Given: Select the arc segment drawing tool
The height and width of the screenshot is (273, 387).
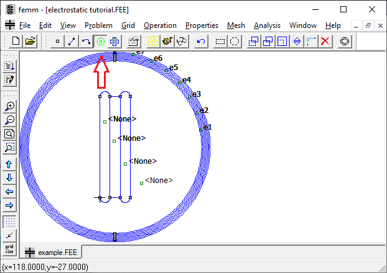Looking at the screenshot, I should point(86,42).
